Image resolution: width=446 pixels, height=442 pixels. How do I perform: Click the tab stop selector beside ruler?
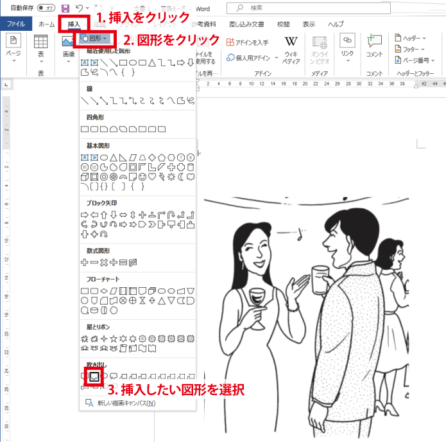6,84
